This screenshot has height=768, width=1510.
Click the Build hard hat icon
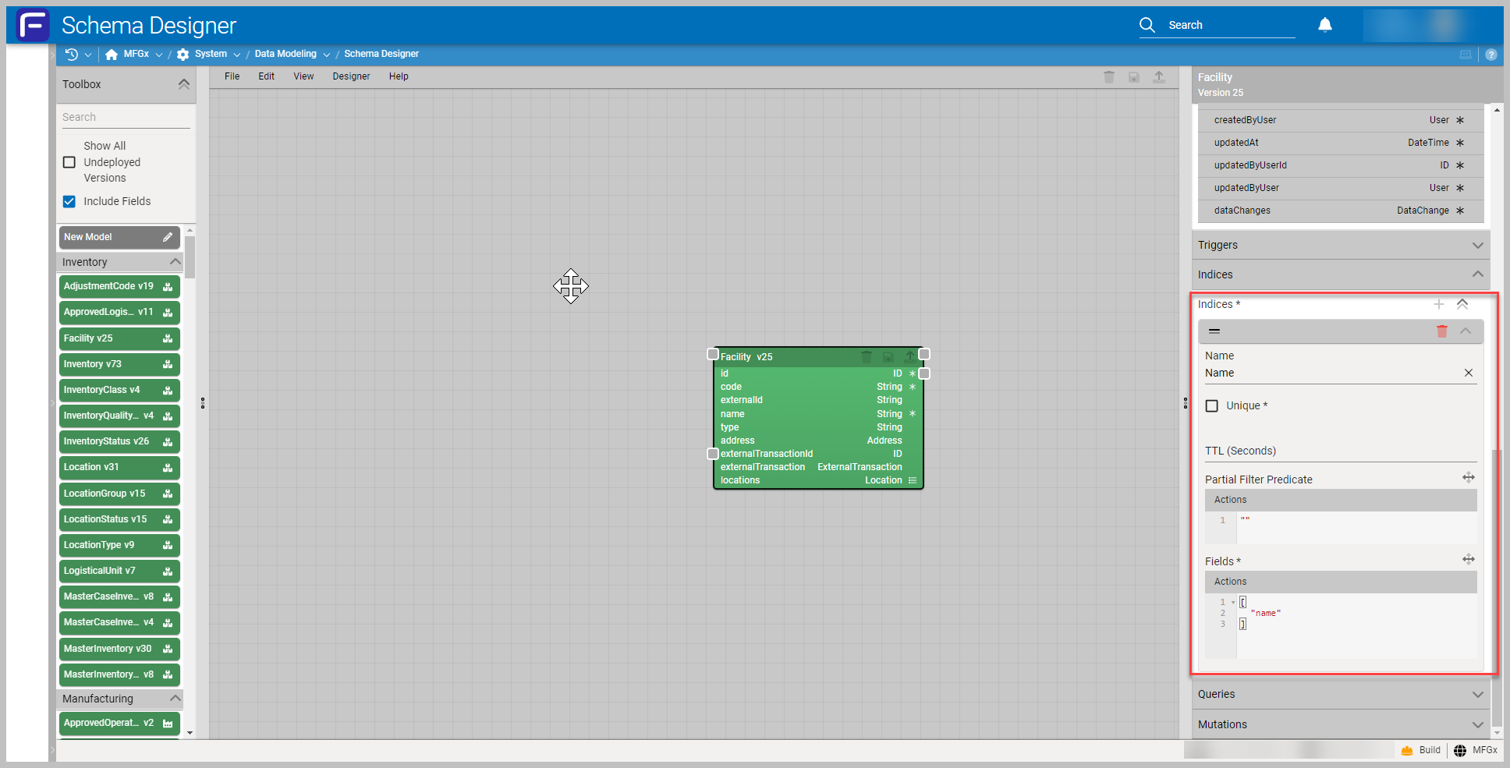(1407, 750)
